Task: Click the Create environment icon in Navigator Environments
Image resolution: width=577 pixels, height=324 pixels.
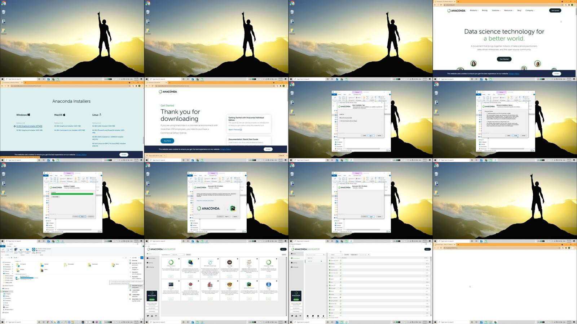Action: tap(308, 316)
